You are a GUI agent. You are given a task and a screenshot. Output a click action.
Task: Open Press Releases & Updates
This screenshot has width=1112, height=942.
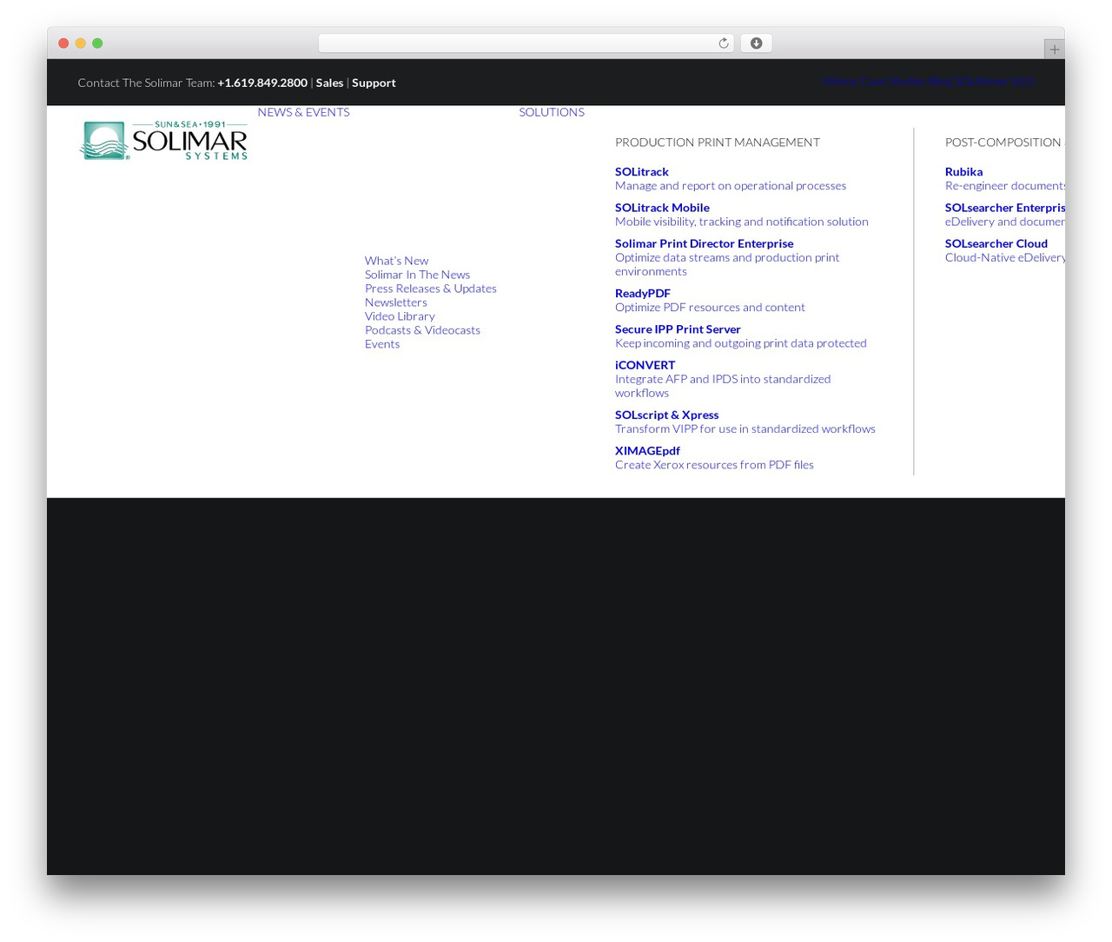pos(431,289)
